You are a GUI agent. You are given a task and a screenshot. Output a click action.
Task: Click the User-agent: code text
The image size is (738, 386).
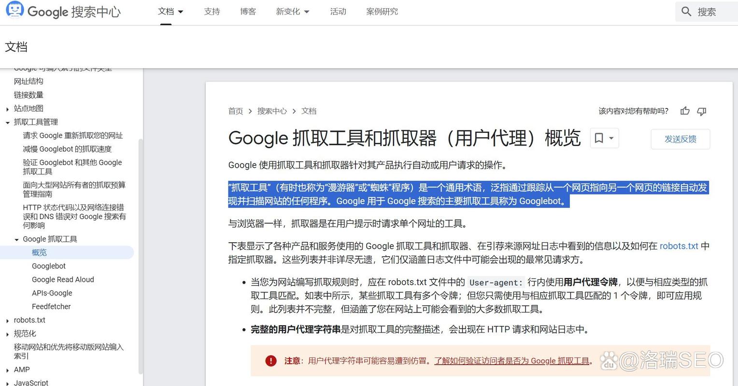click(496, 283)
